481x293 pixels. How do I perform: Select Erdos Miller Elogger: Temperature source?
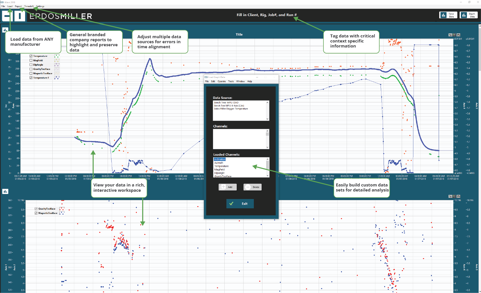pos(231,109)
